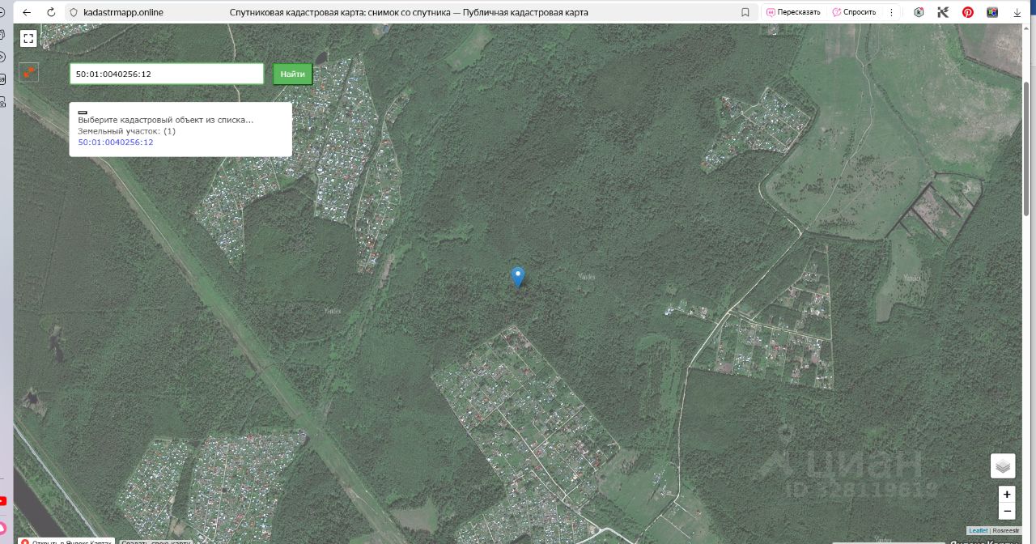Viewport: 1036px width, 544px height.
Task: Click 'Земельный участок: (1)' text
Action: point(126,131)
